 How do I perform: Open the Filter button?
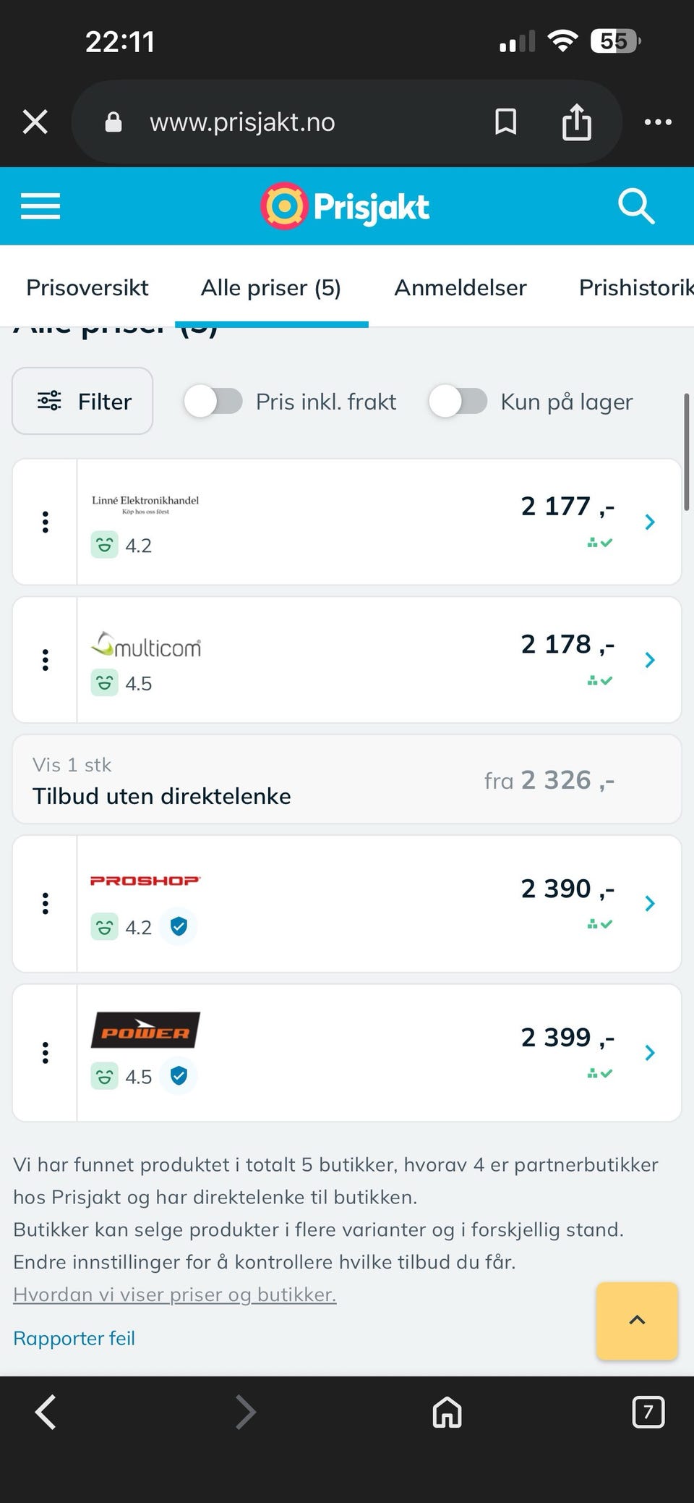coord(82,401)
